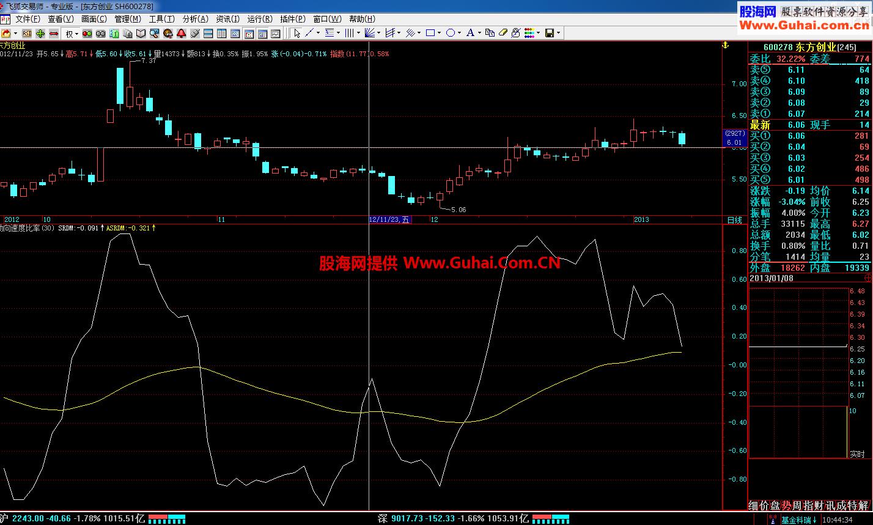Open the 分析(A) menu

[195, 20]
